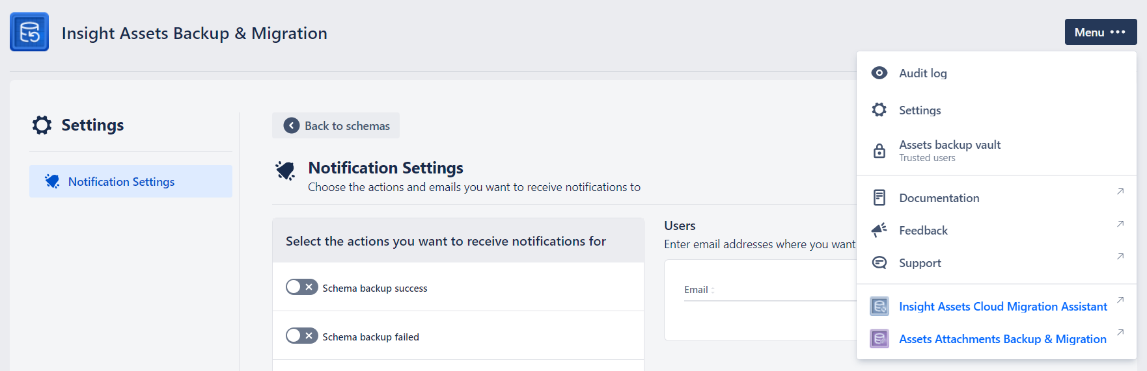1147x371 pixels.
Task: Click the three-dots icon in Menu button
Action: click(x=1118, y=32)
